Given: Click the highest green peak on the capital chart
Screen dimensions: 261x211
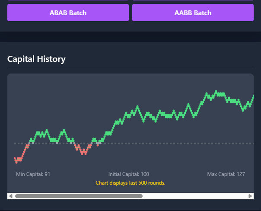Looking at the screenshot, I should [216, 91].
